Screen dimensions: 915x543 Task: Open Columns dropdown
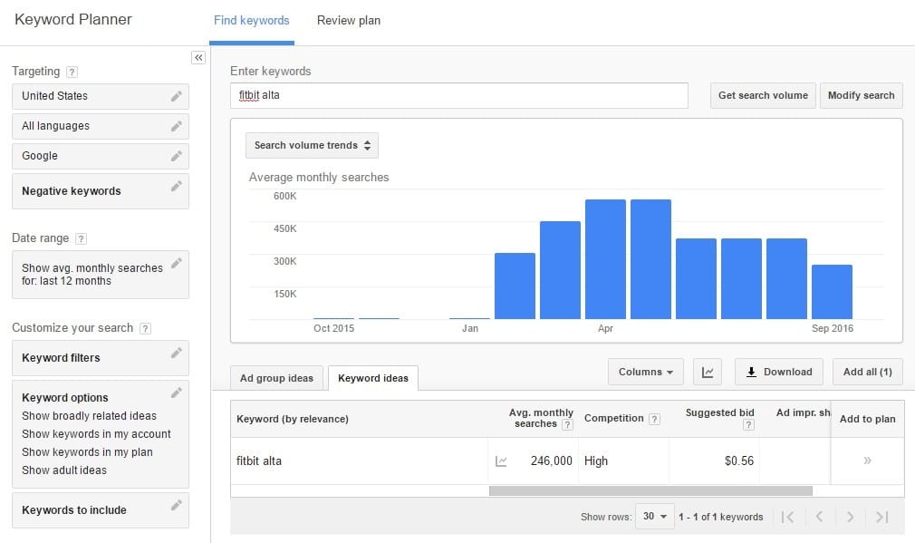click(x=645, y=372)
